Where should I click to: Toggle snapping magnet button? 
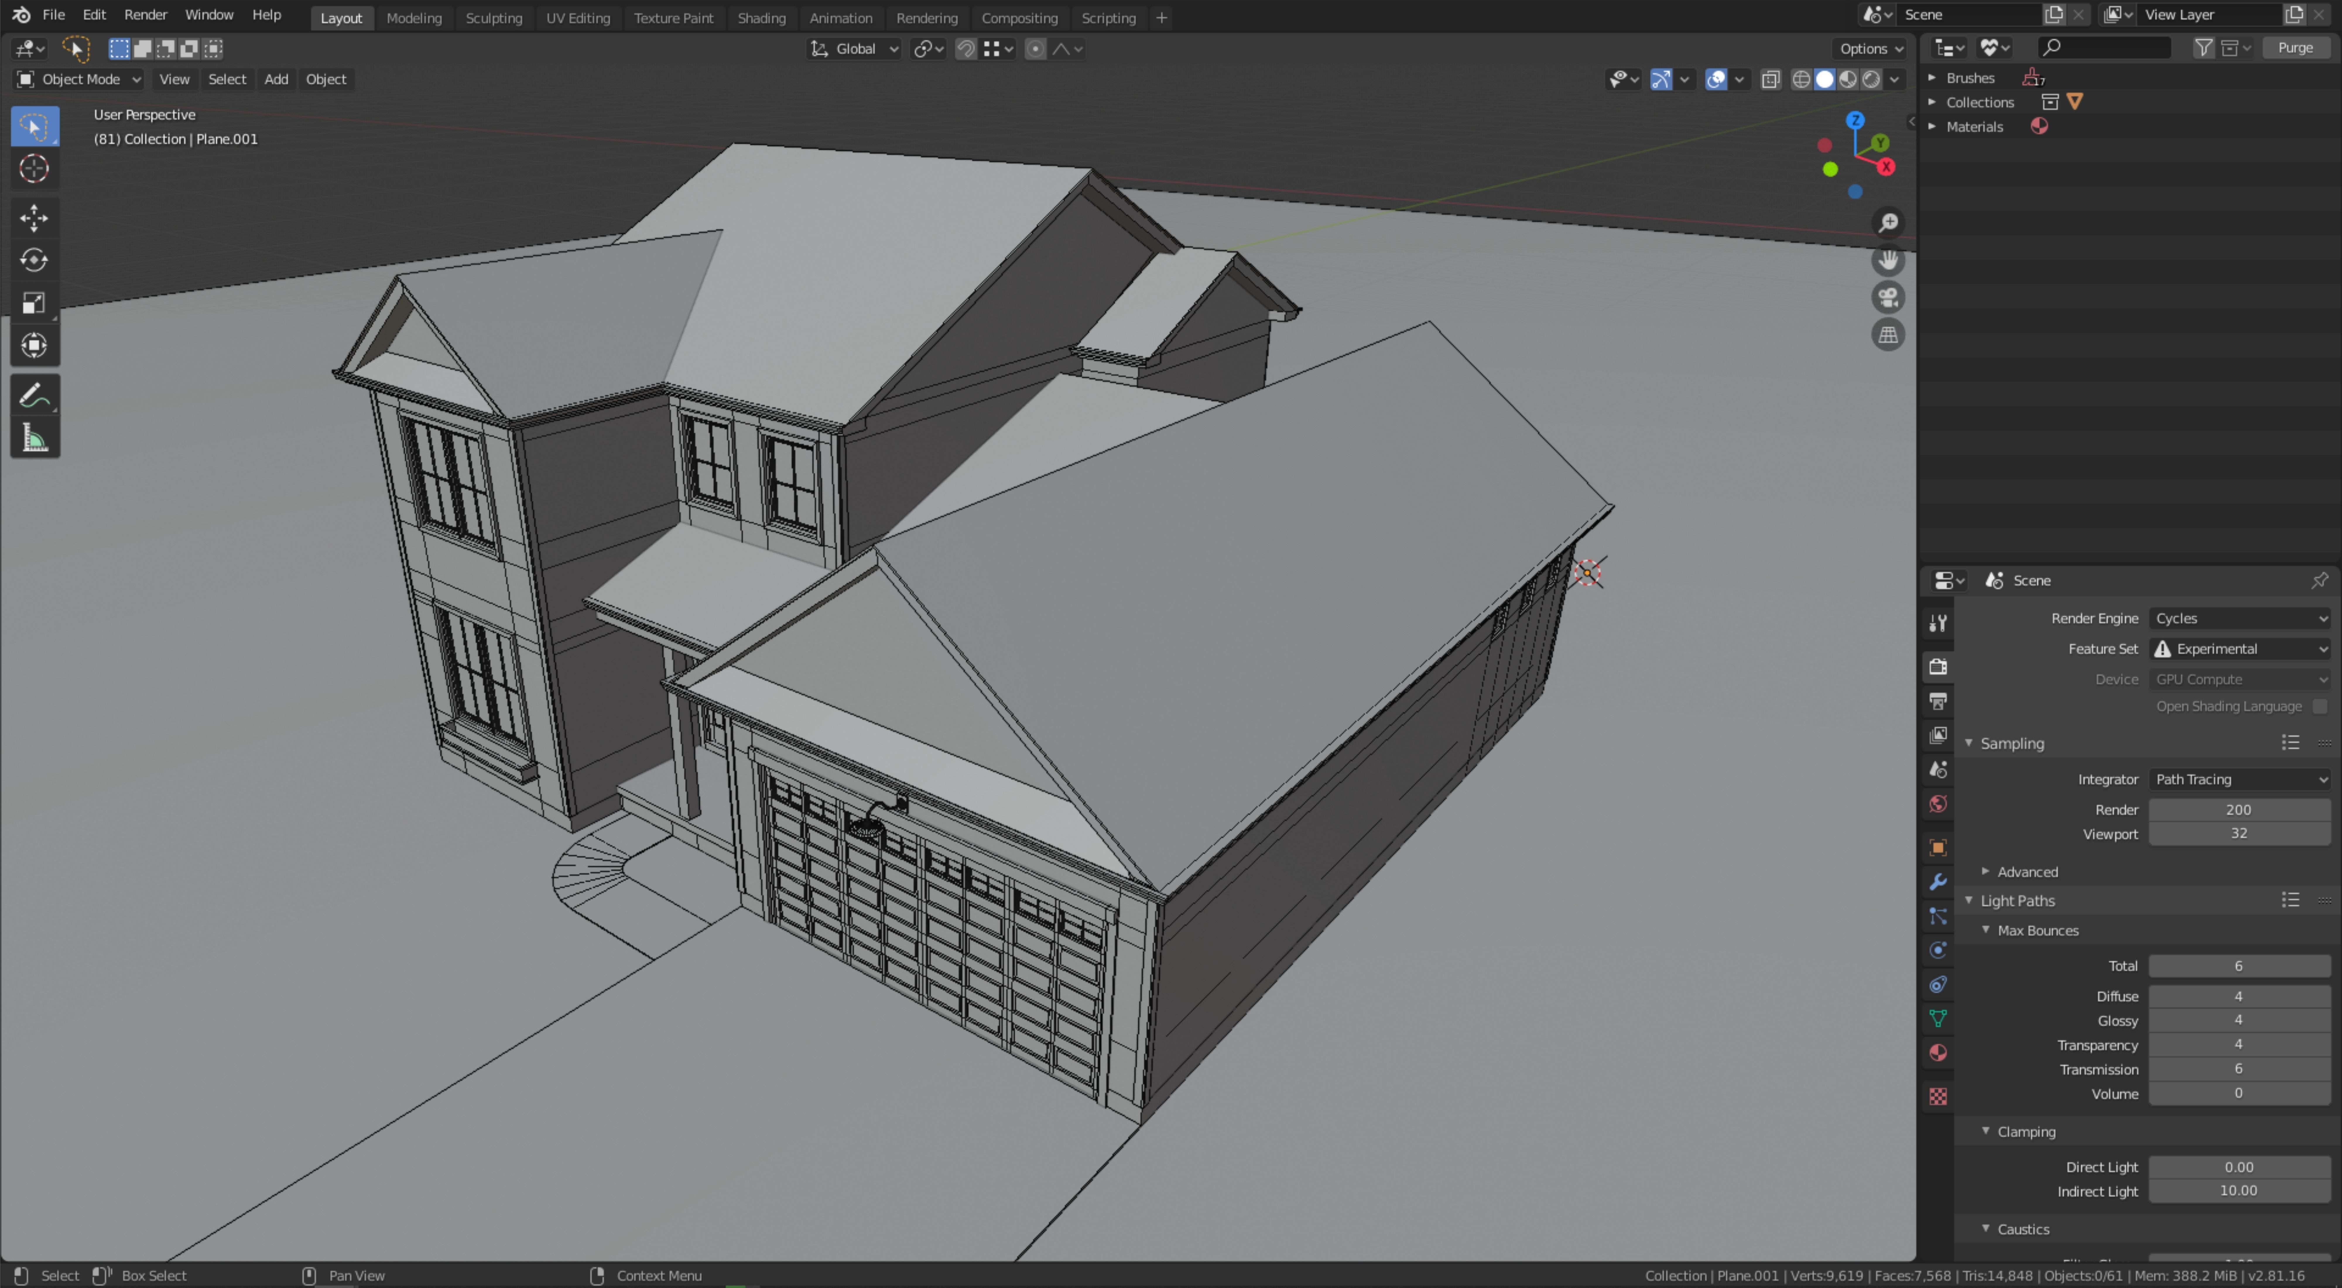965,49
